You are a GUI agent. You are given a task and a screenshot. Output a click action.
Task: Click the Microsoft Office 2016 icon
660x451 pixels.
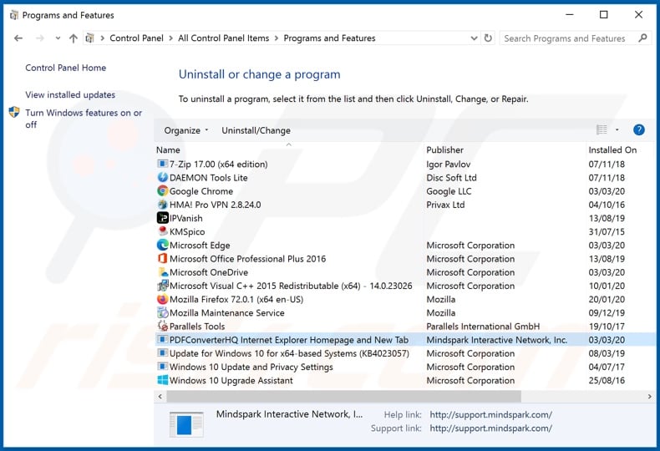tap(162, 258)
